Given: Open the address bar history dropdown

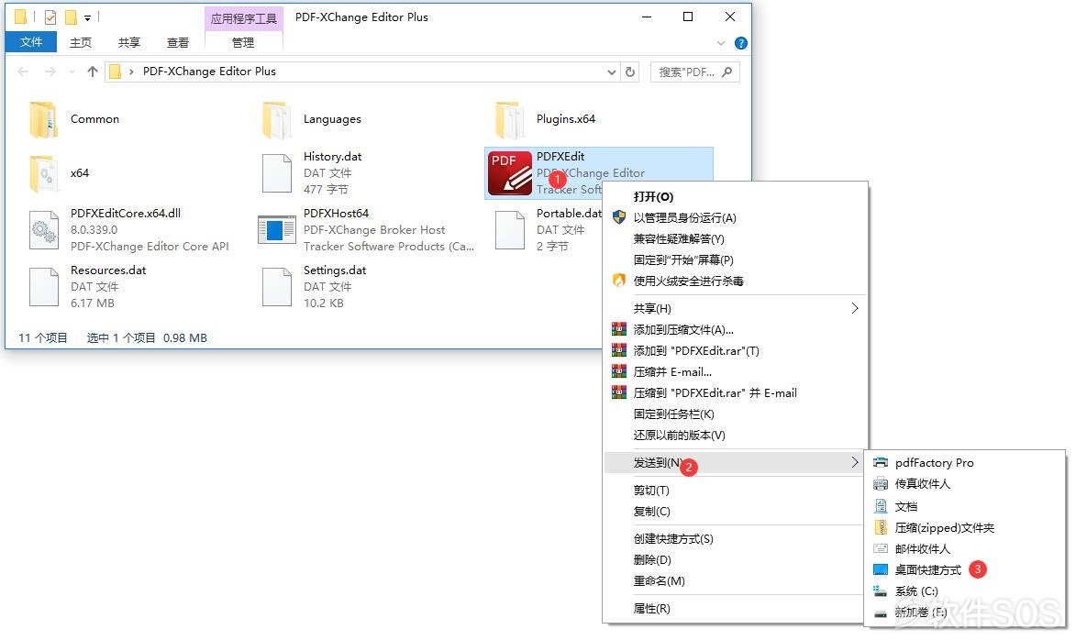Looking at the screenshot, I should 612,72.
